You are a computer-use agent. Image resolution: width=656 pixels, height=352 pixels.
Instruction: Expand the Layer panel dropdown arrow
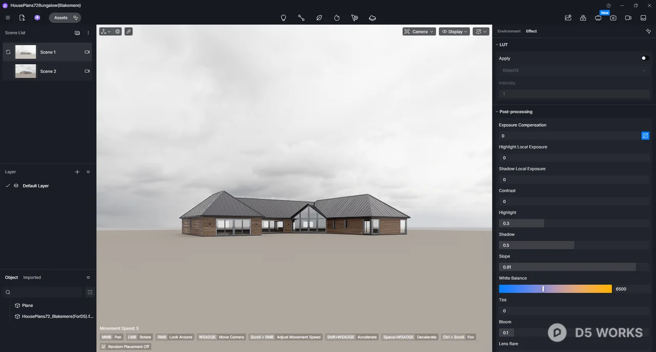pos(88,172)
